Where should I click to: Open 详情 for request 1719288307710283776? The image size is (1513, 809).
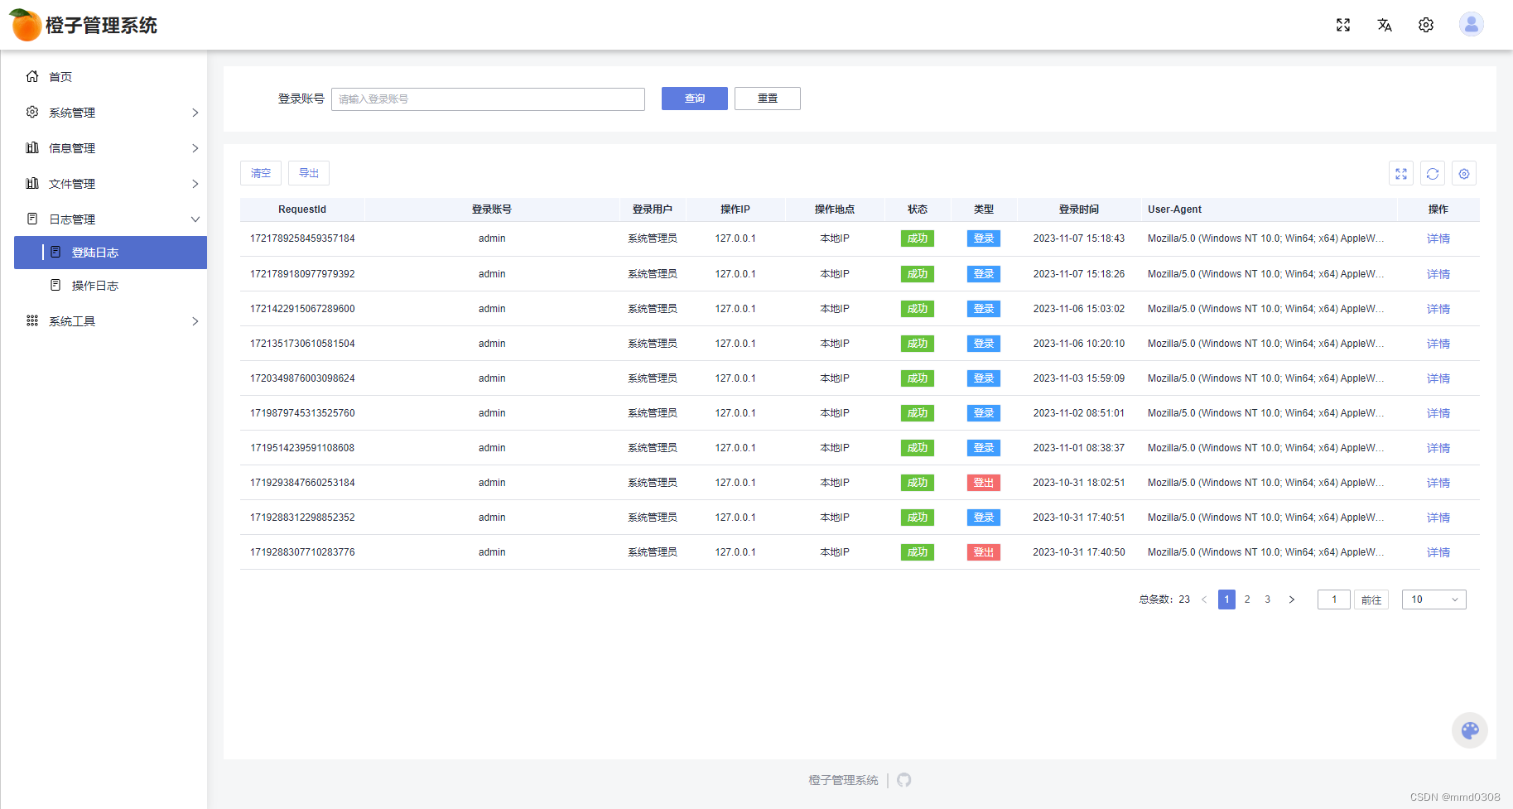coord(1438,552)
